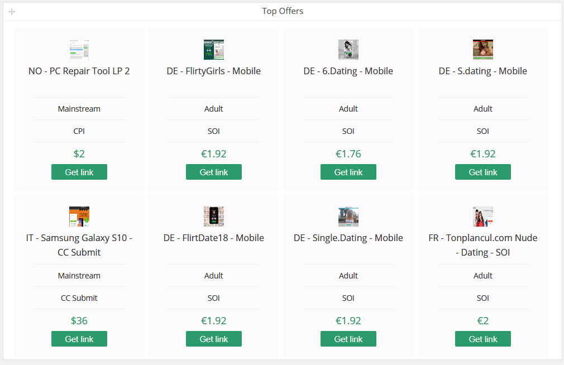Open the DE - S.dating - Mobile thumbnail
The height and width of the screenshot is (365, 564).
(x=482, y=50)
